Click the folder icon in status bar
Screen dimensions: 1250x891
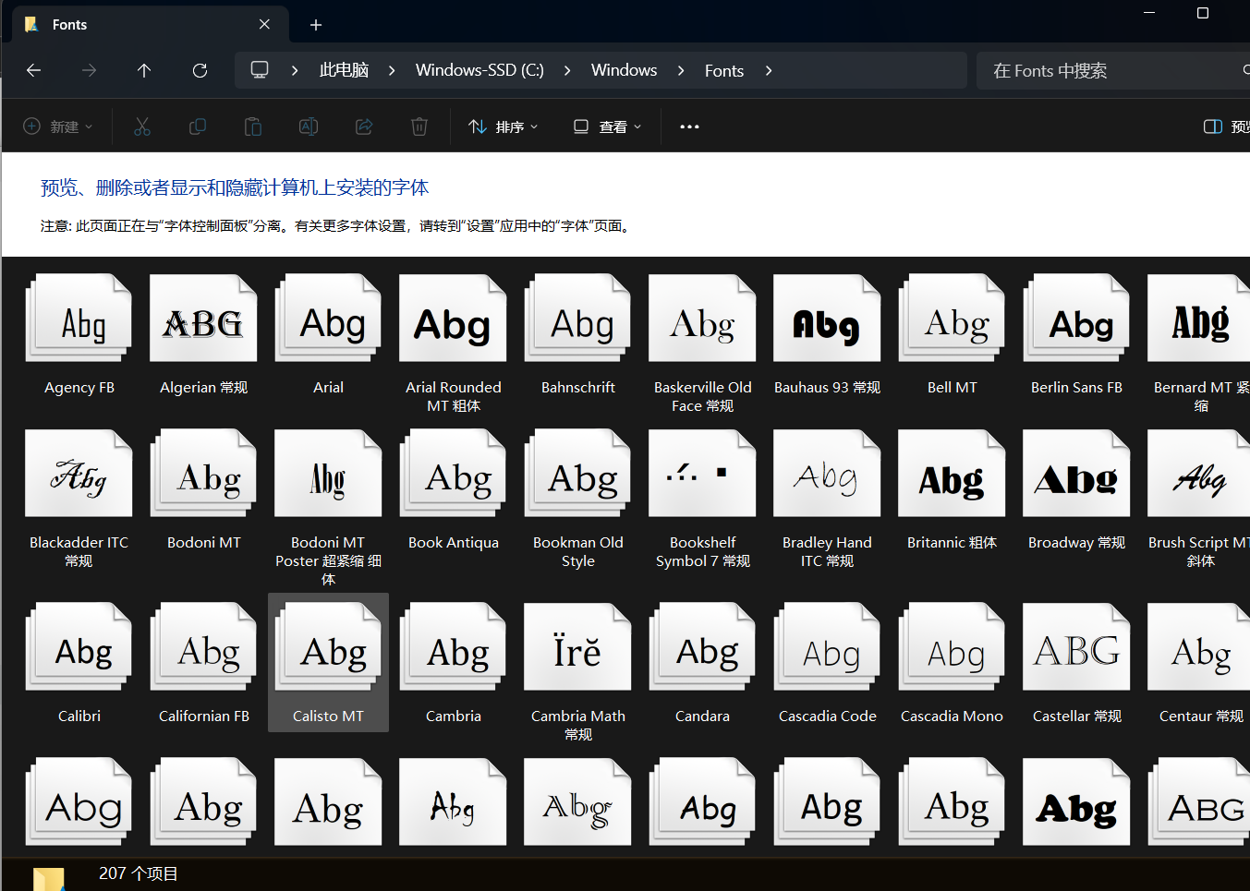[x=49, y=878]
